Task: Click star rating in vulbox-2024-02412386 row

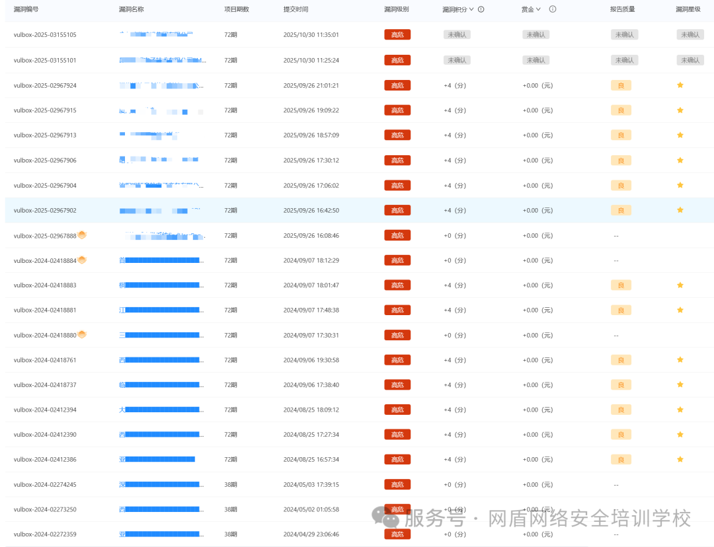Action: click(680, 460)
